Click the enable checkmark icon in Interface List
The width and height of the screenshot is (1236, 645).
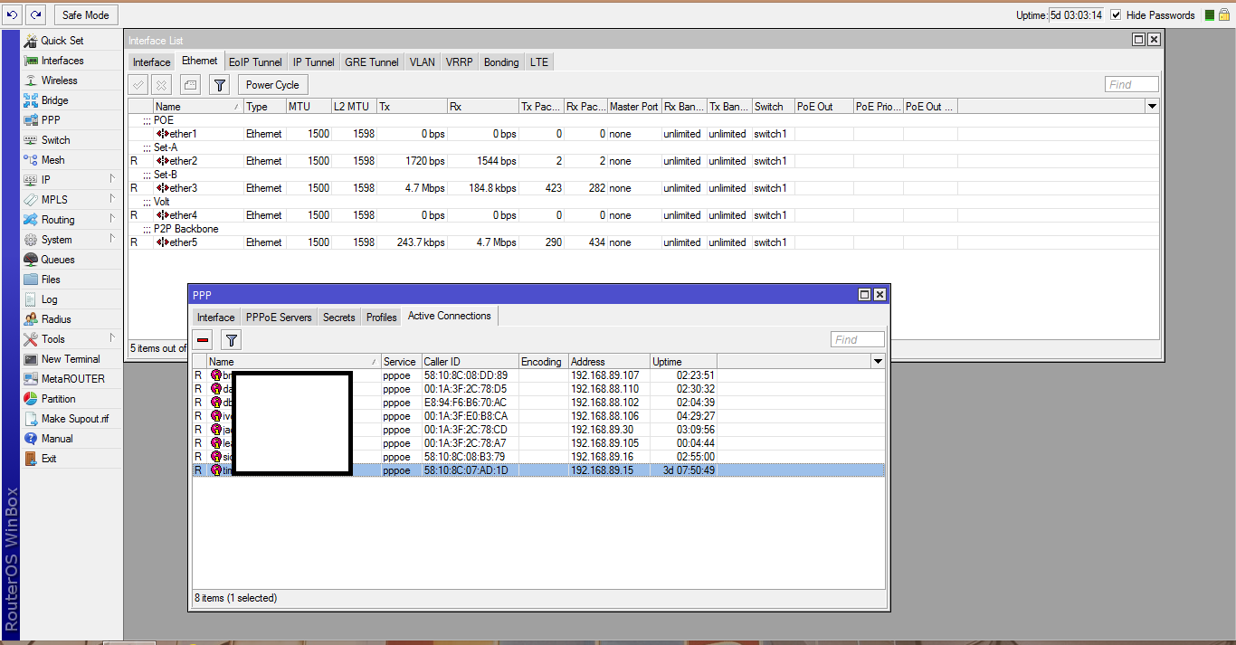[x=138, y=85]
